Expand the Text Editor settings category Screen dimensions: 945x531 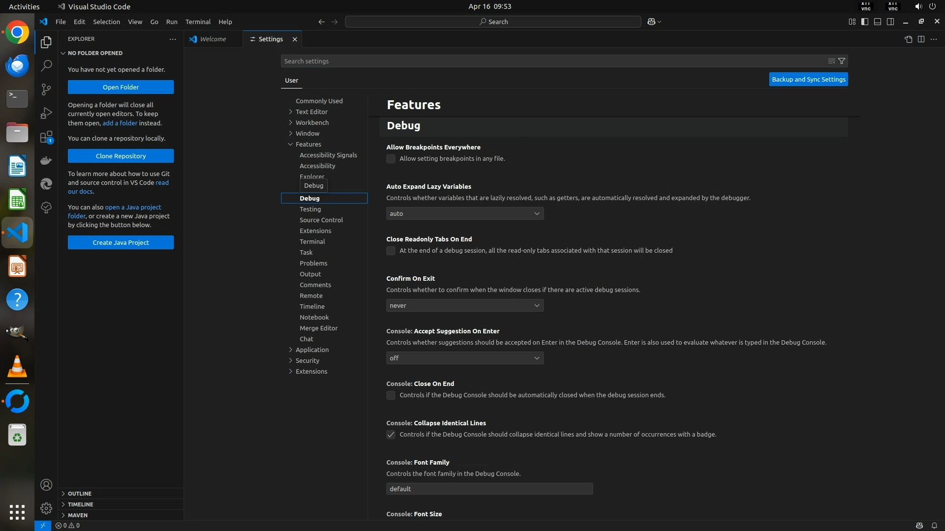click(311, 112)
